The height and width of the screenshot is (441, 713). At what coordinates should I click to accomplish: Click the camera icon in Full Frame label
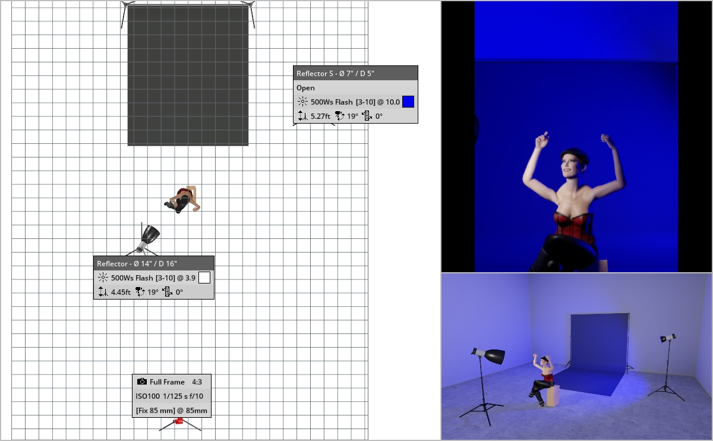click(141, 382)
